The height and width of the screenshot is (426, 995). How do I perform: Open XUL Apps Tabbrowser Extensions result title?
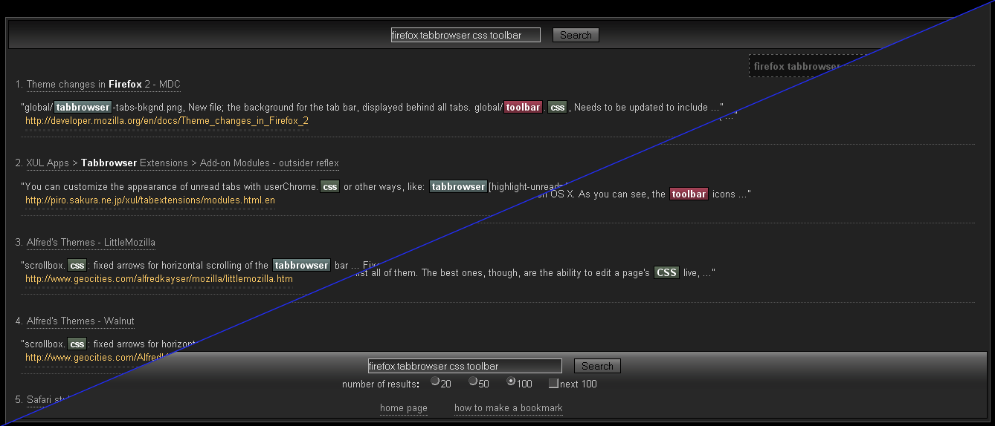(182, 163)
